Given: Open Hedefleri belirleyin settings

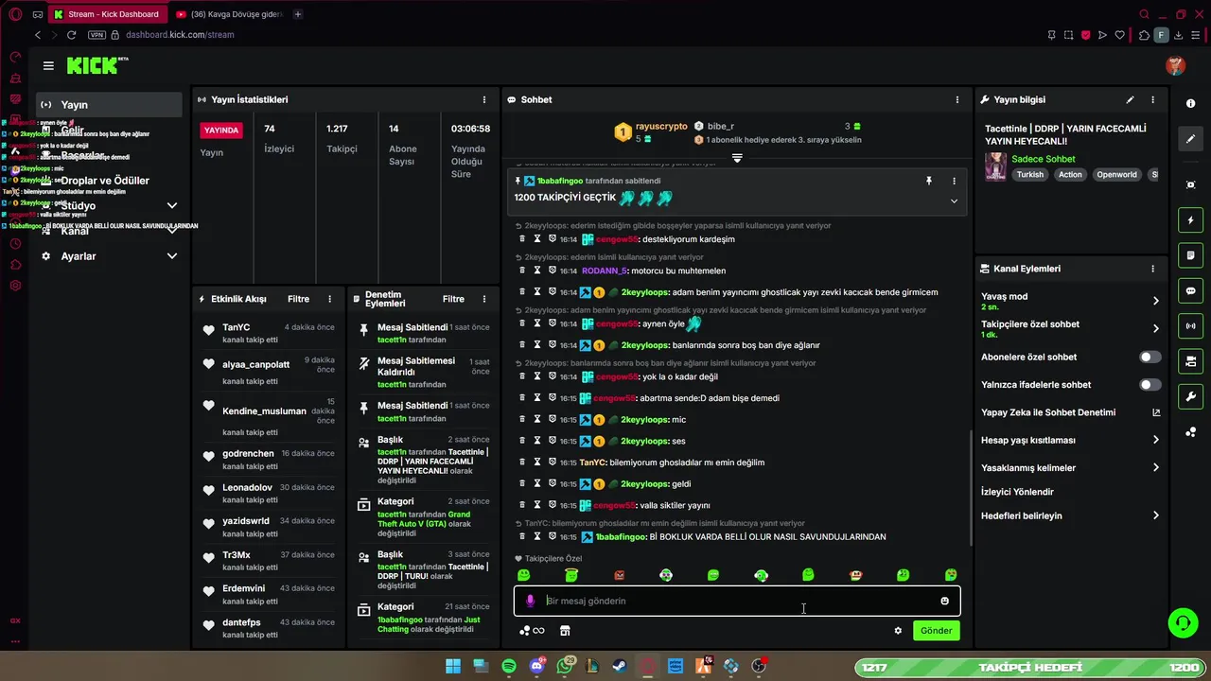Looking at the screenshot, I should coord(1071,515).
